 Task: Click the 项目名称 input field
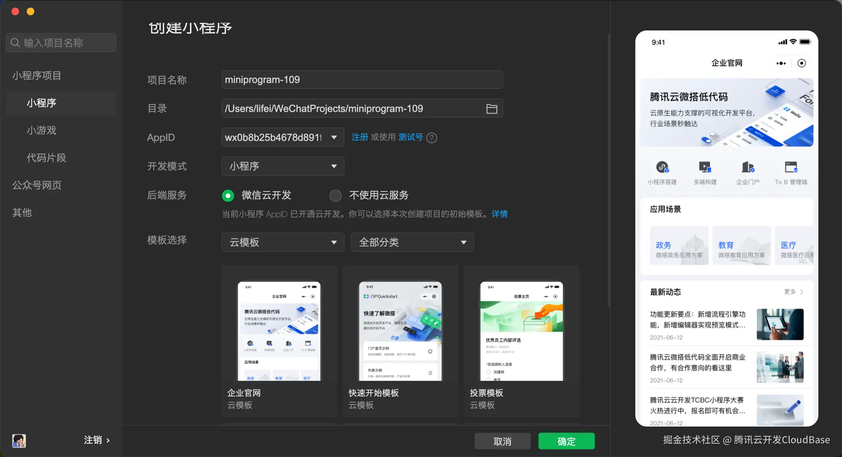point(362,80)
